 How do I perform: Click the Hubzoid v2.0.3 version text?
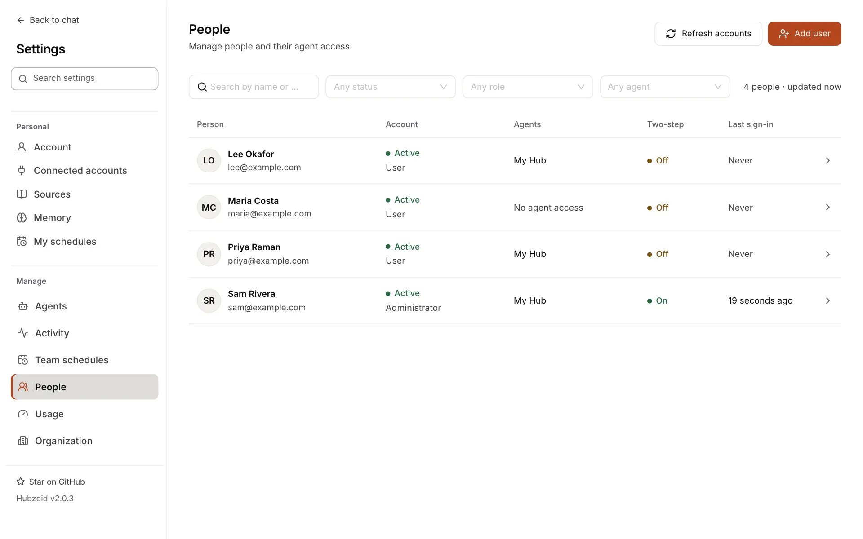45,498
